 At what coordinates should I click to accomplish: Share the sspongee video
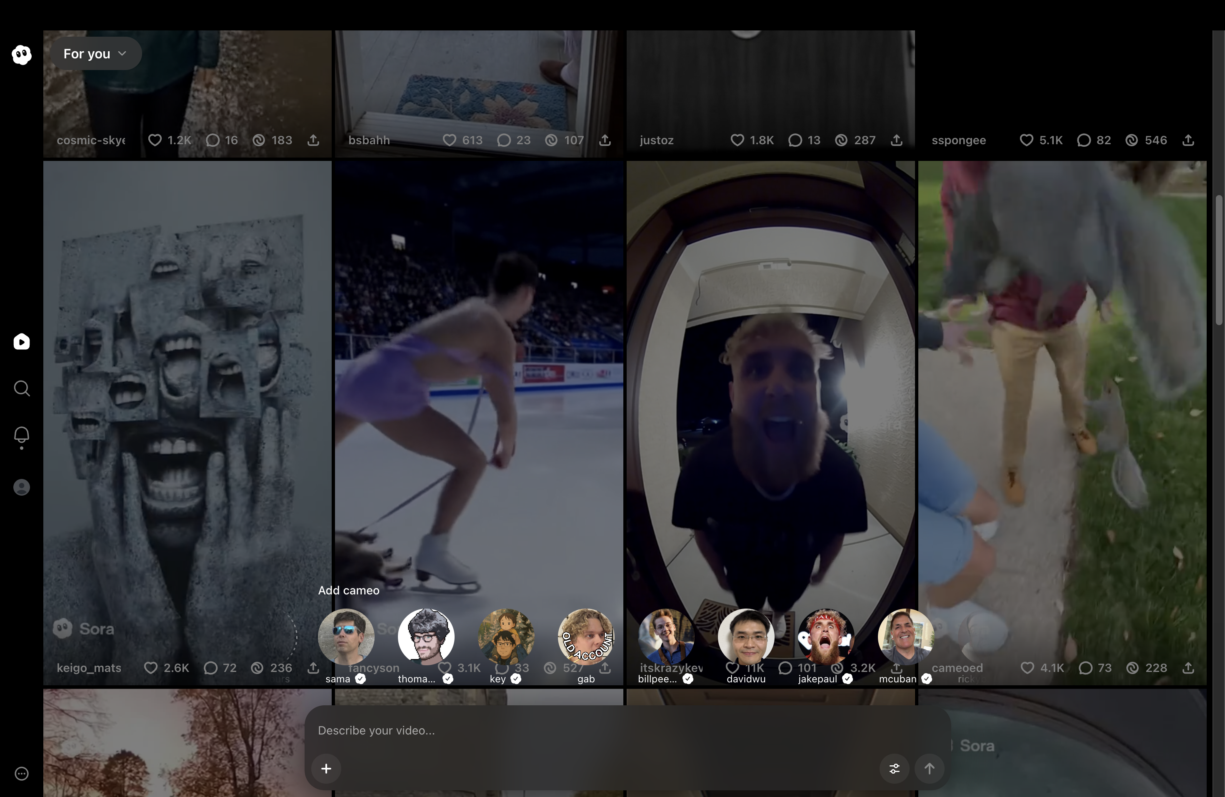click(1188, 140)
